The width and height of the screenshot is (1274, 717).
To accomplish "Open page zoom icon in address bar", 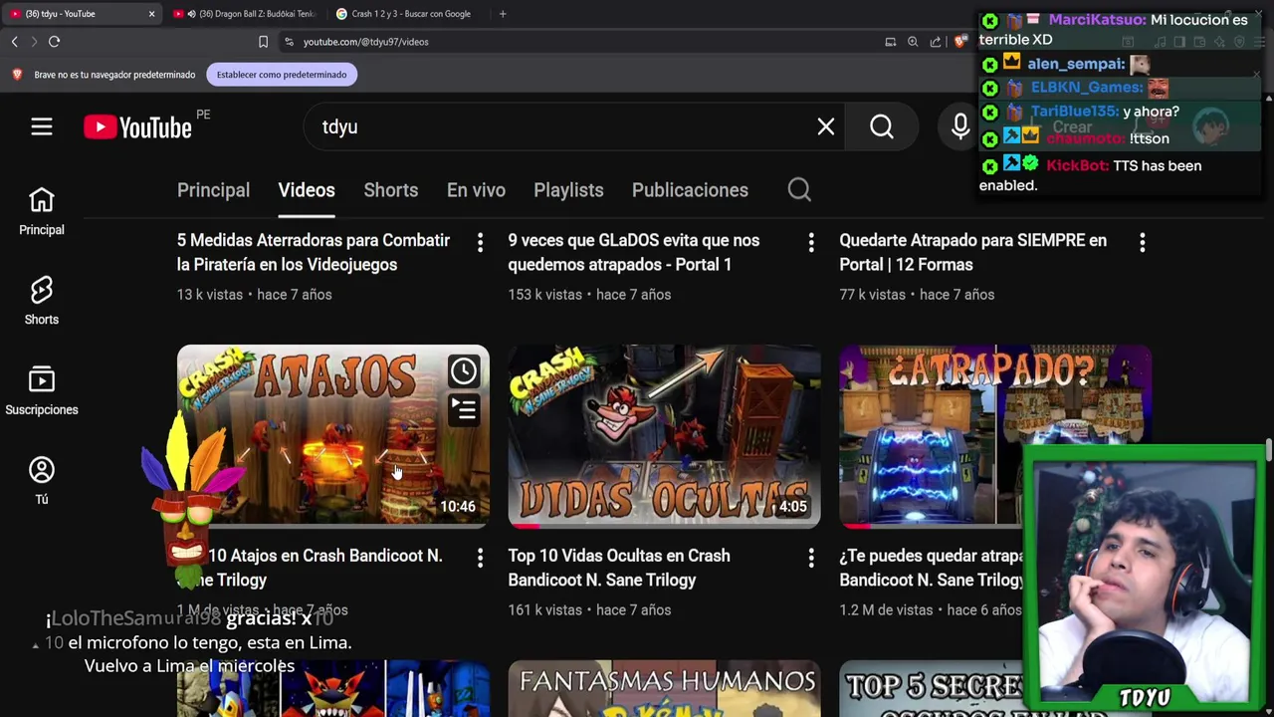I will pos(913,42).
